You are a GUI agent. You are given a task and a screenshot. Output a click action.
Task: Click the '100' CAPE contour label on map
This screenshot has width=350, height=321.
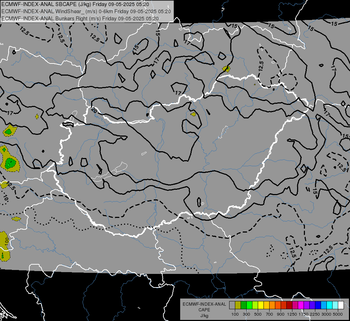click(7, 241)
